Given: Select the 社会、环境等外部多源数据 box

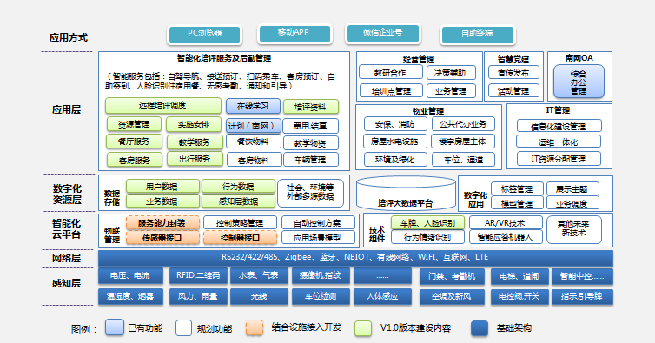Looking at the screenshot, I should (x=310, y=193).
